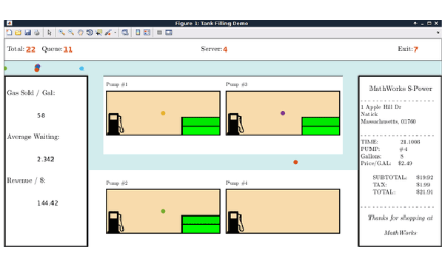Print the figure using the printer icon
This screenshot has width=445, height=267.
click(x=36, y=33)
